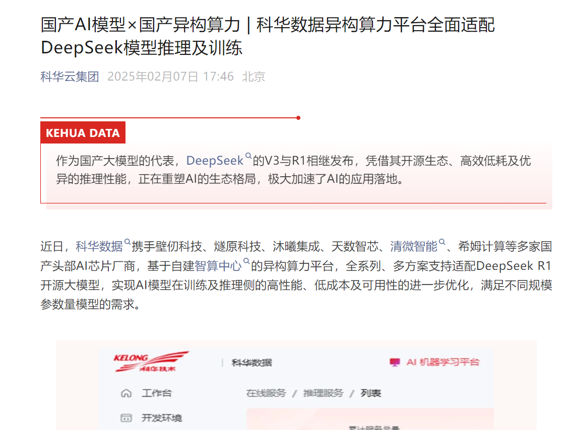
Task: Click search icon beside 智算中心
Action: coord(246,261)
